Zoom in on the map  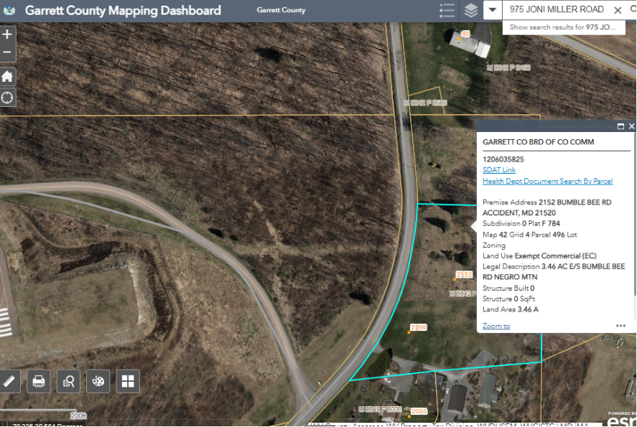coord(7,34)
